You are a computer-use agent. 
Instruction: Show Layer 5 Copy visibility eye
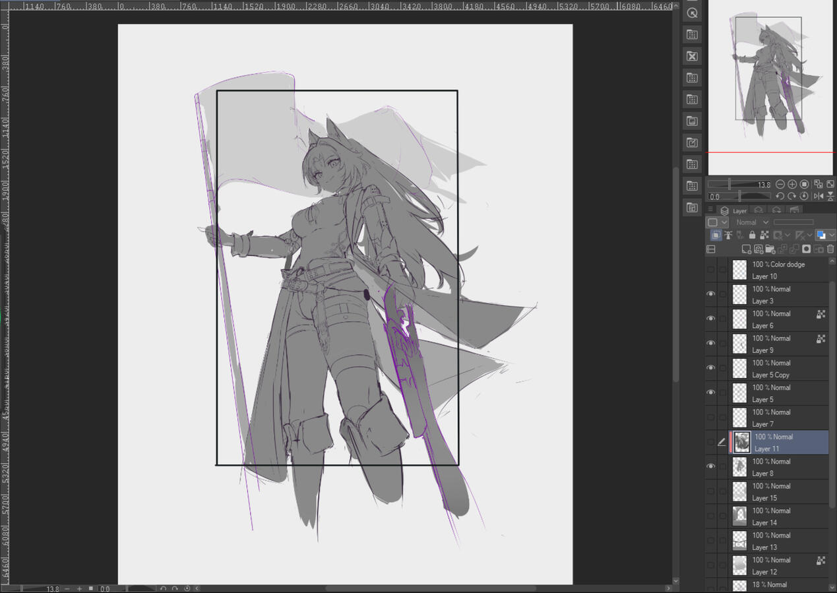click(x=710, y=367)
